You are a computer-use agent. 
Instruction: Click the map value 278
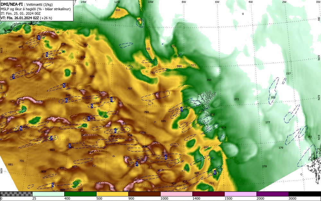(265, 166)
